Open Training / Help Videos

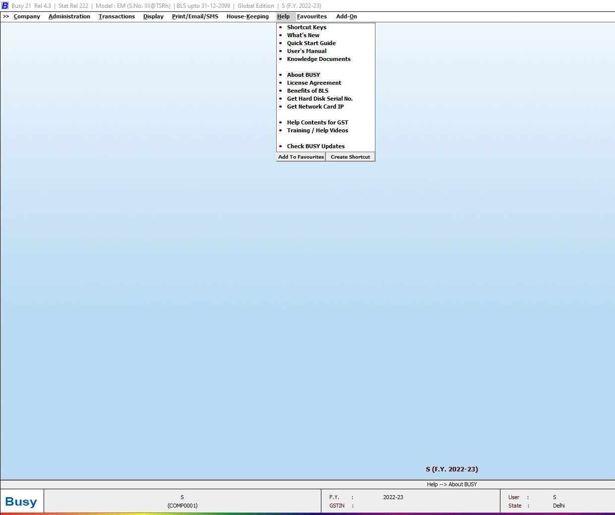pyautogui.click(x=317, y=130)
